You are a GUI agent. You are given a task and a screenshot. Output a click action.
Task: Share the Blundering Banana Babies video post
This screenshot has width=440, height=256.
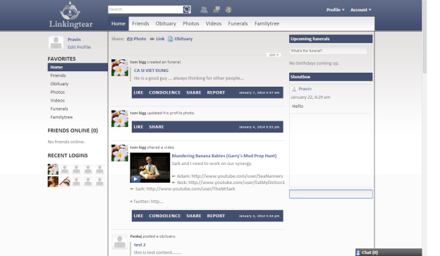tap(194, 216)
